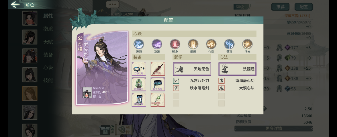Switch to the 心诀 tab
Viewport: 337px width, 137px height.
(x=48, y=67)
